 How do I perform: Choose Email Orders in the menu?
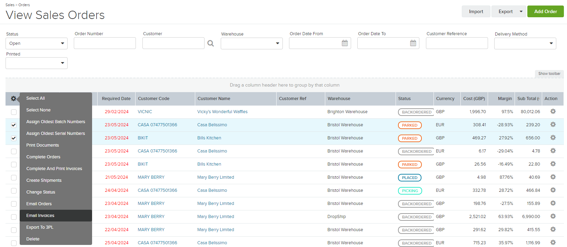(x=56, y=204)
